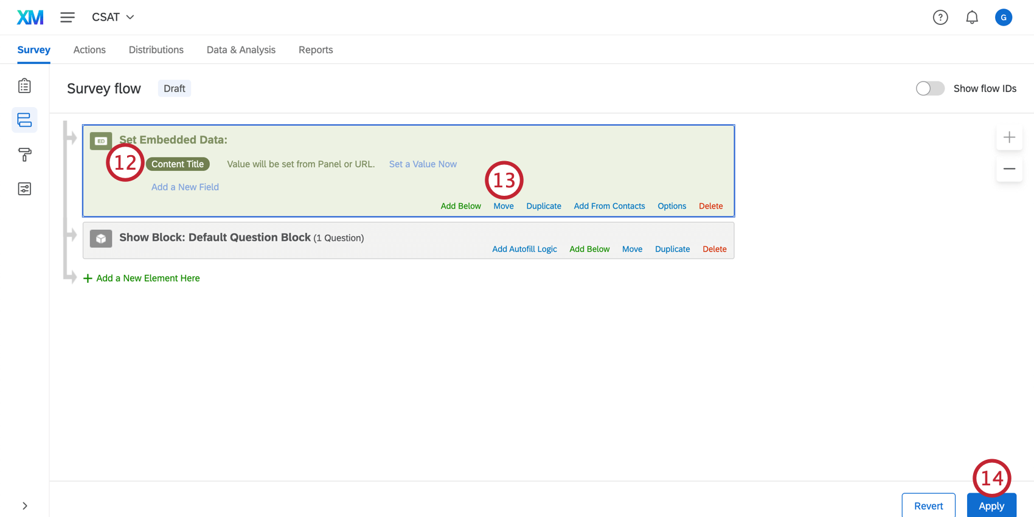Open the account avatar G

coord(1004,18)
